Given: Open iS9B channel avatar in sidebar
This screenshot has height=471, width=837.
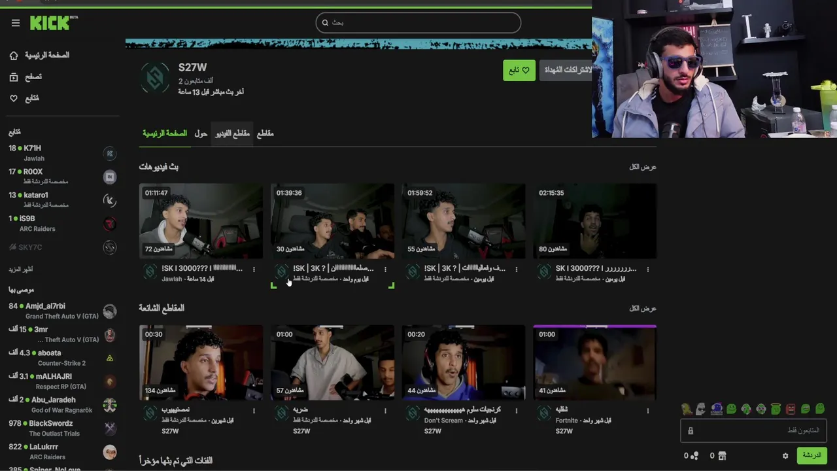Looking at the screenshot, I should click(x=110, y=224).
